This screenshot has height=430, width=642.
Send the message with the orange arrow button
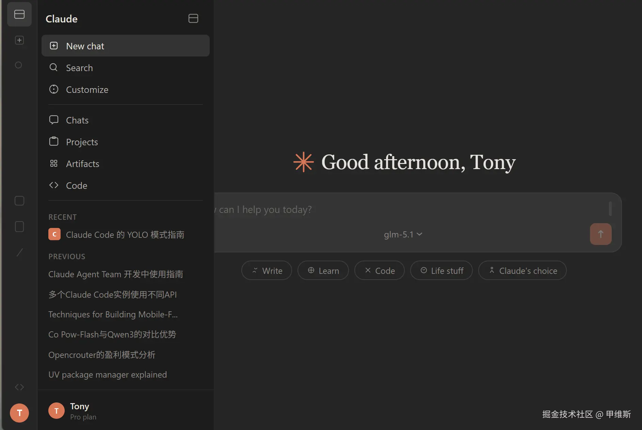coord(600,234)
